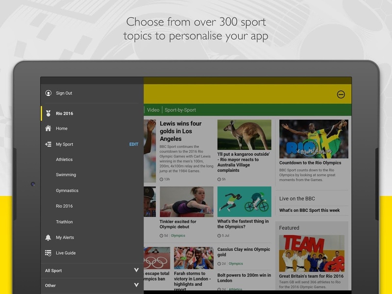Open the Team GB featured image
The width and height of the screenshot is (392, 294).
[x=312, y=253]
